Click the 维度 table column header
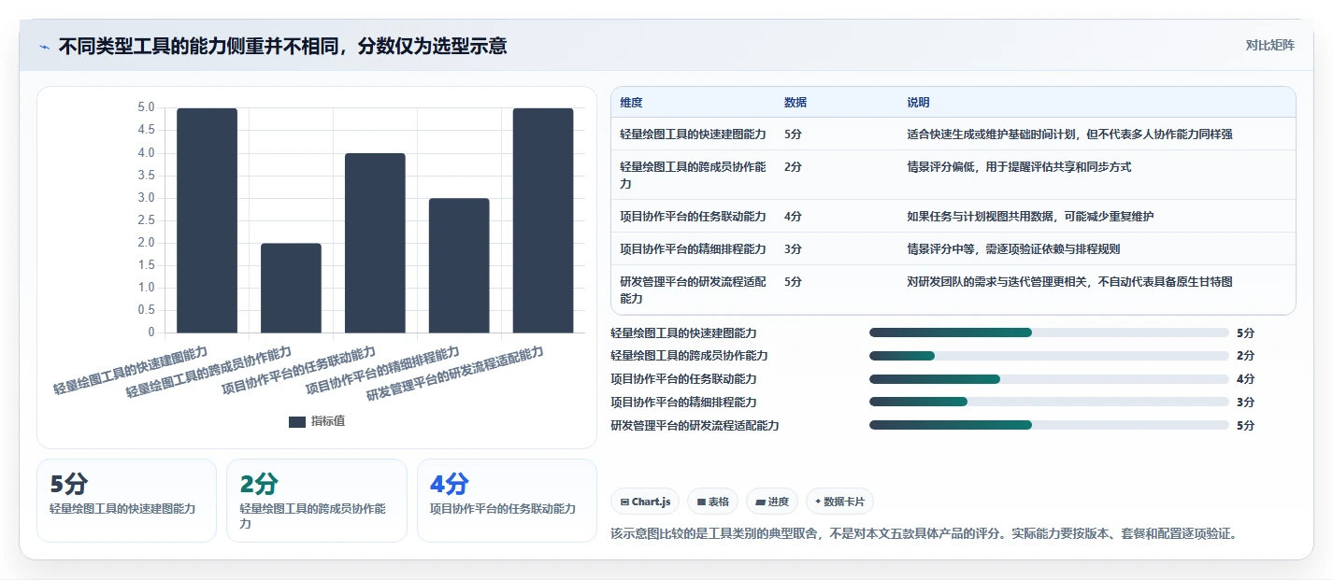Viewport: 1333px width, 580px height. pyautogui.click(x=631, y=103)
